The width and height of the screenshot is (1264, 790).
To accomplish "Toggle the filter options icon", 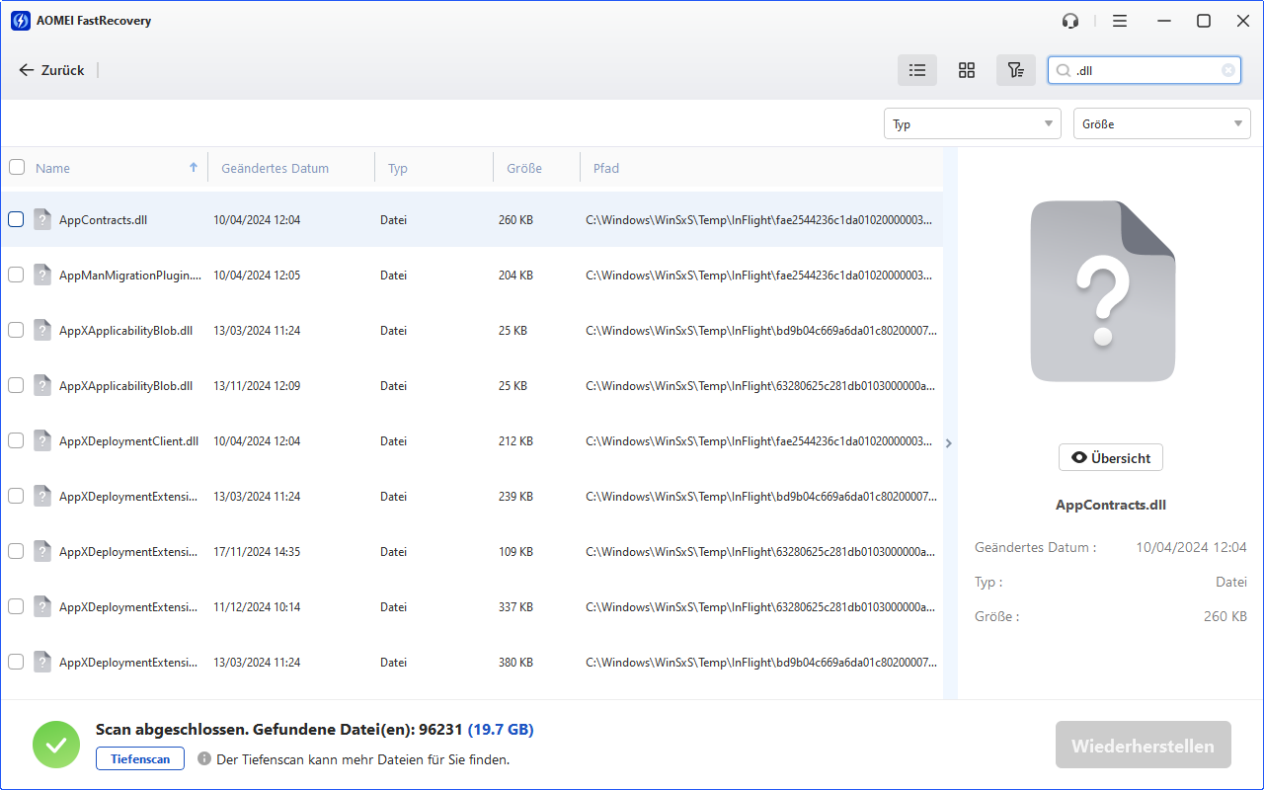I will point(1015,70).
